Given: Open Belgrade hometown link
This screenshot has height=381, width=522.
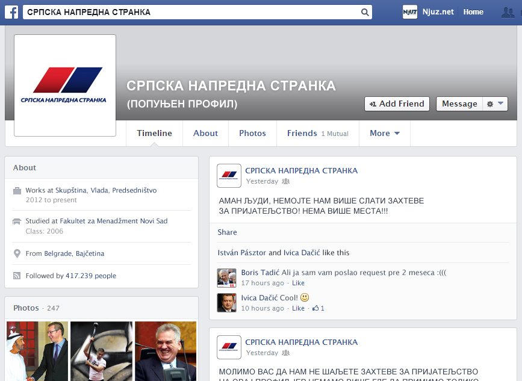Looking at the screenshot, I should (58, 253).
